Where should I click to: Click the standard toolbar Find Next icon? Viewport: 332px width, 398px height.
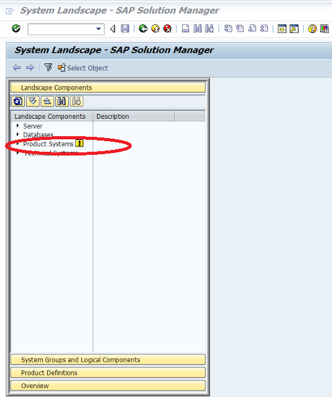210,29
